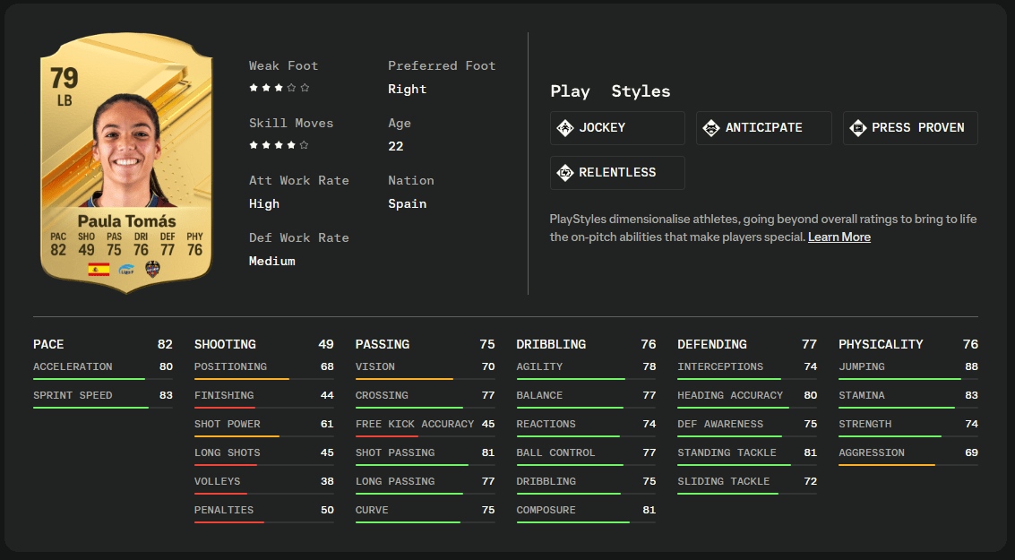Click the PASSING category heading
The height and width of the screenshot is (560, 1015).
383,344
